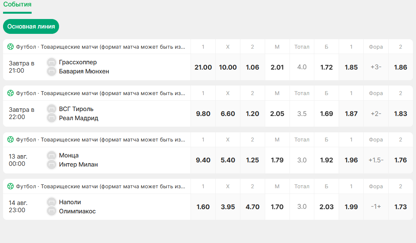The height and width of the screenshot is (243, 416).
Task: Select draw odds 6.60
Action: [228, 114]
